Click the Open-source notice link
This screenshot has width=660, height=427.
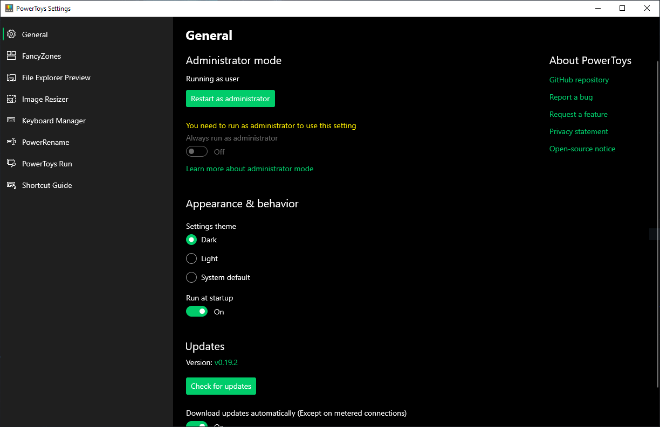[582, 149]
